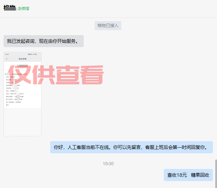Click the 格物 contact name in header
The height and width of the screenshot is (188, 217).
click(x=9, y=8)
